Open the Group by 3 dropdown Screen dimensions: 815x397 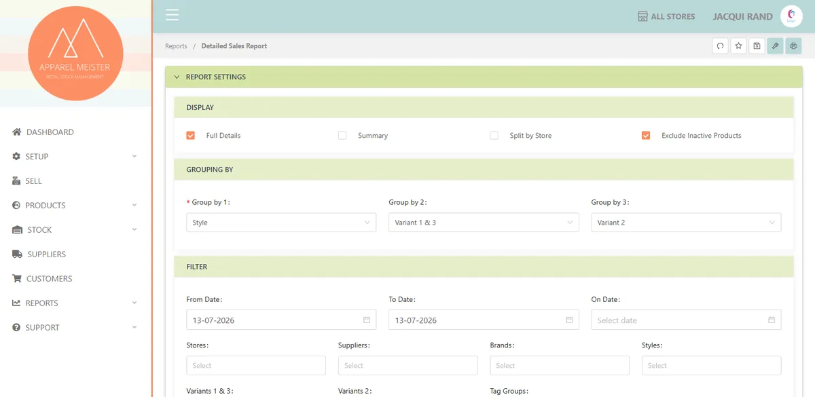pyautogui.click(x=686, y=223)
